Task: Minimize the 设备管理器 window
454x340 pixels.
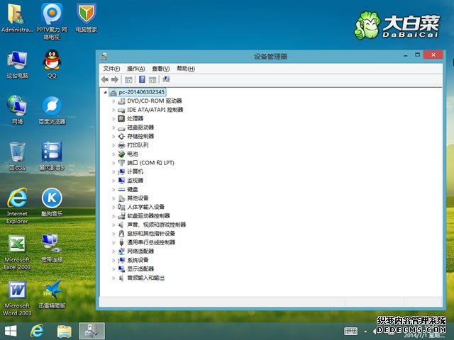Action: coord(406,55)
